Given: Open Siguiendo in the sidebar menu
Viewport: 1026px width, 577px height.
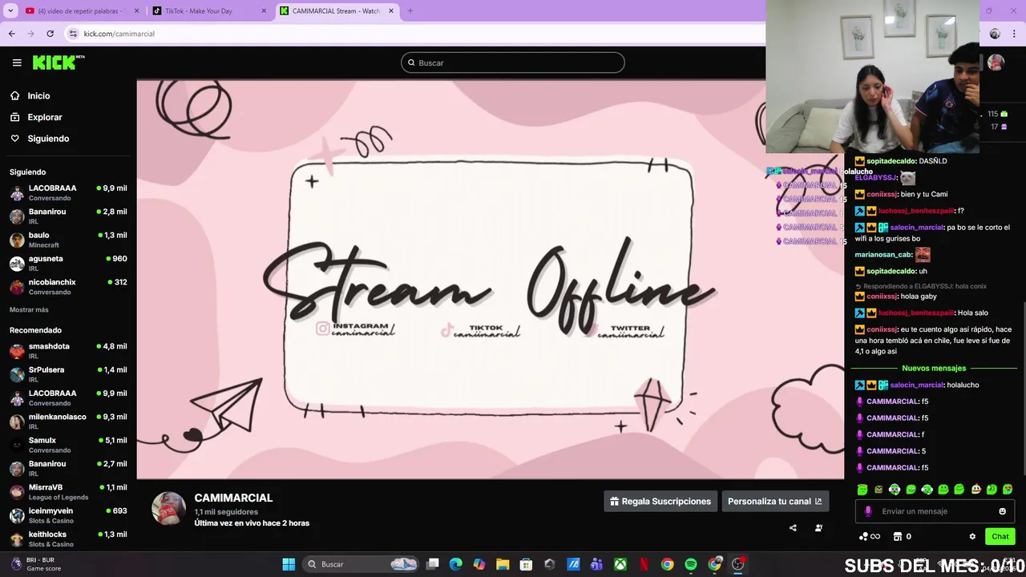Looking at the screenshot, I should click(x=48, y=139).
